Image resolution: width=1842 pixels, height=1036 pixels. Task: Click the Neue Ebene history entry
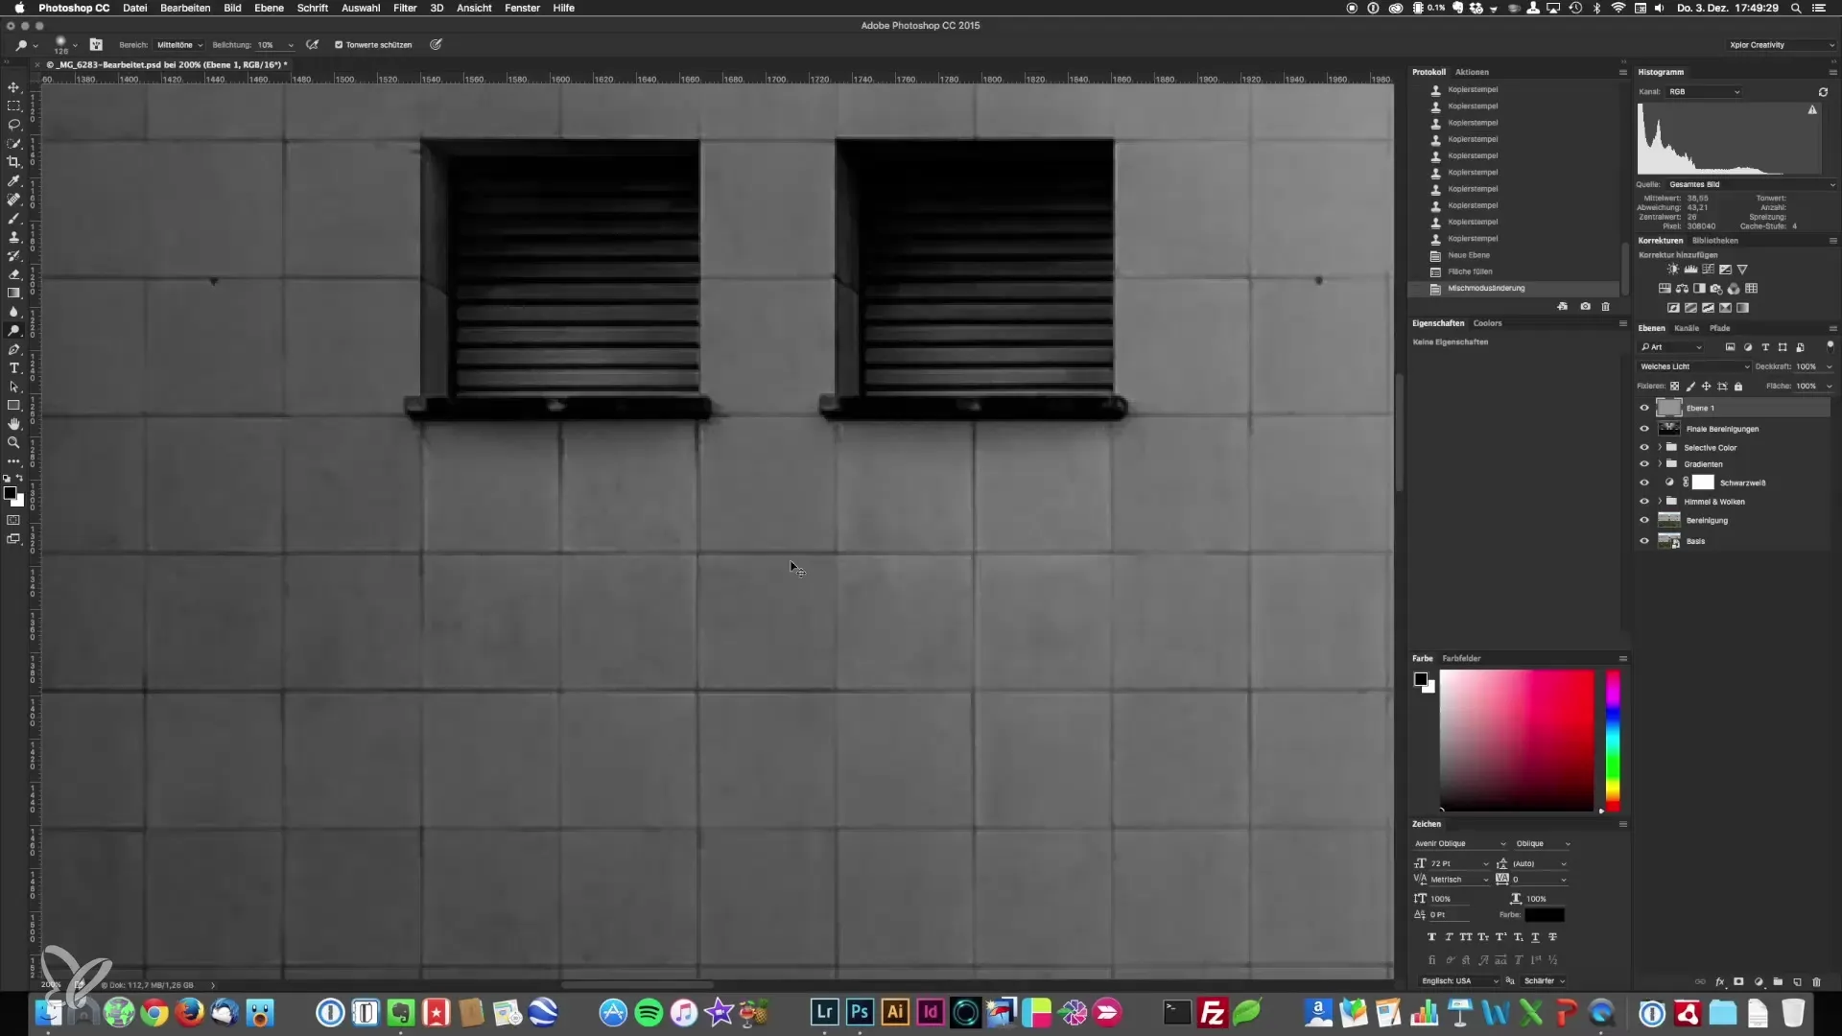click(x=1469, y=255)
